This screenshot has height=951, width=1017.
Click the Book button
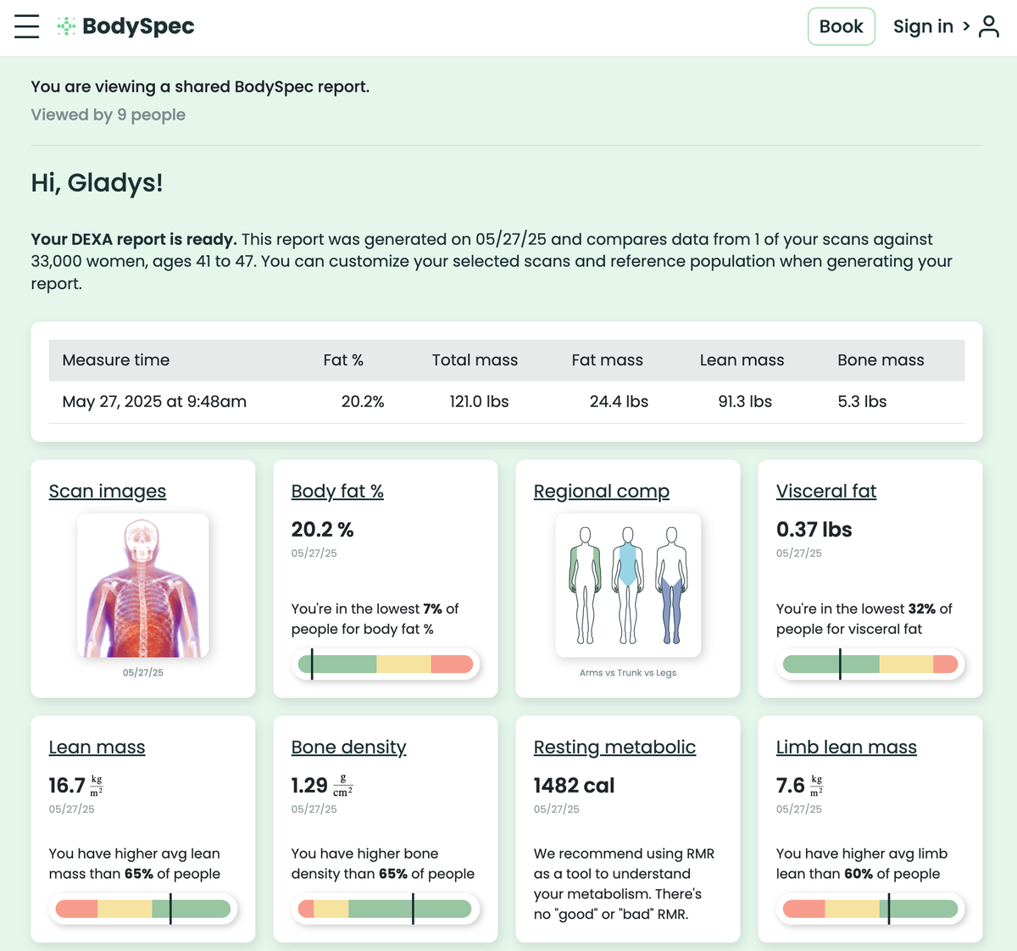841,26
